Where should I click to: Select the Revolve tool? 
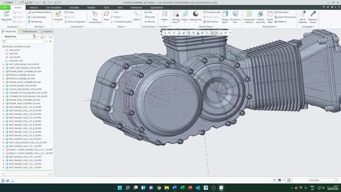(x=150, y=22)
